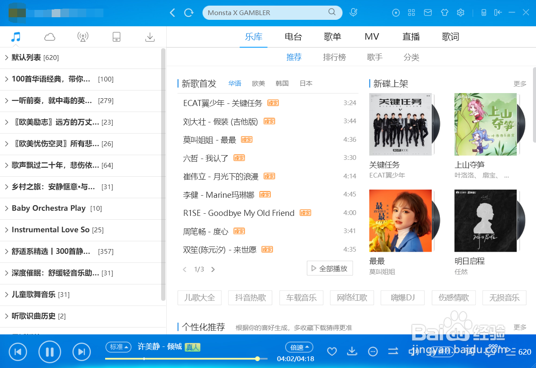Open the 排行榜 sub-tab
Image resolution: width=536 pixels, height=368 pixels.
(x=334, y=57)
